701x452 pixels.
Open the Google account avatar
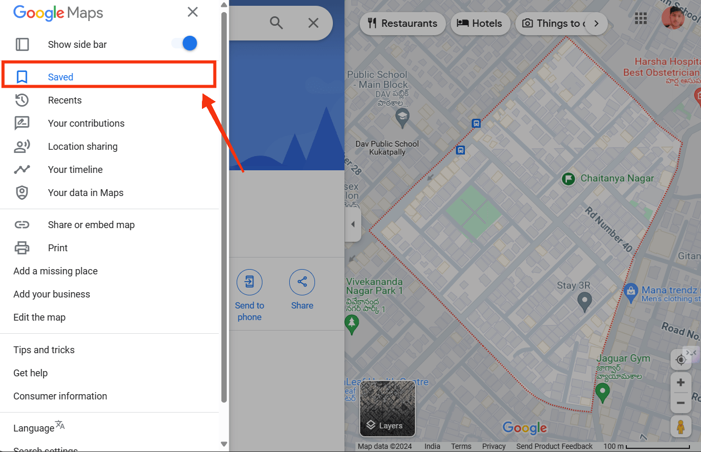(673, 19)
